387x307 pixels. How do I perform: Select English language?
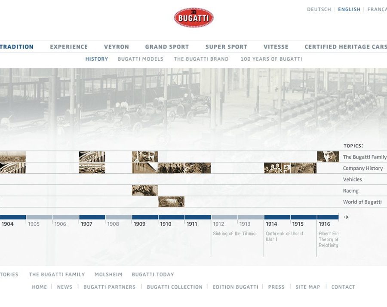coord(349,9)
